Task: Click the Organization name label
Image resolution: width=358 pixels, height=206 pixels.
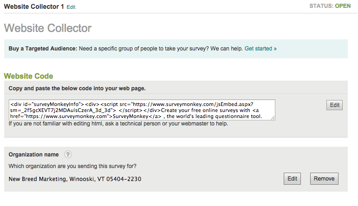Action: pyautogui.click(x=33, y=155)
